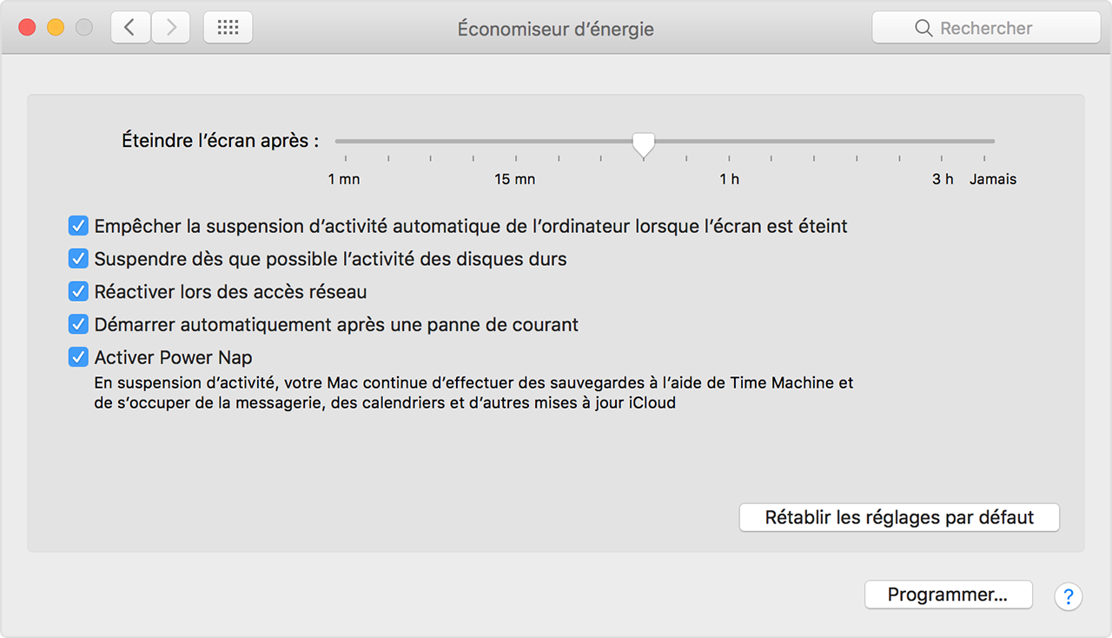This screenshot has width=1112, height=638.
Task: Open the Programmer… schedule dialog
Action: click(x=948, y=595)
